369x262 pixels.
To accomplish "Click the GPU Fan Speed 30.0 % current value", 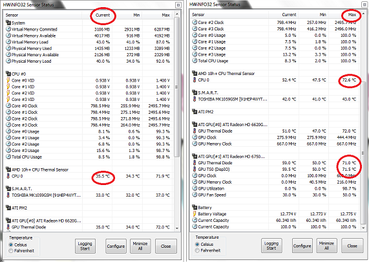I will (x=289, y=195).
